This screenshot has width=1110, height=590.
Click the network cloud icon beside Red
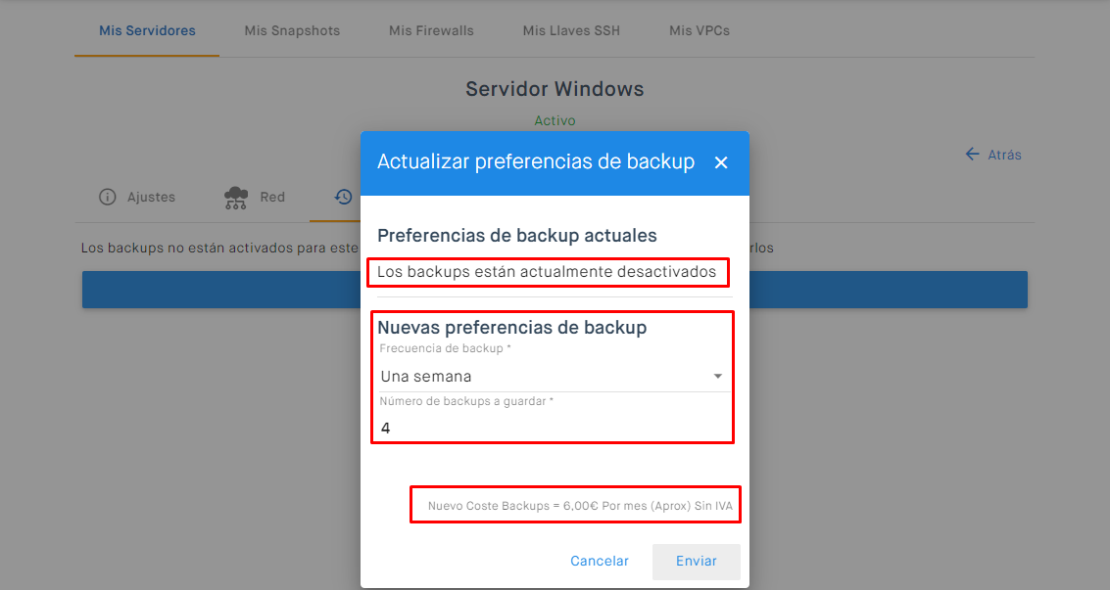(x=236, y=198)
